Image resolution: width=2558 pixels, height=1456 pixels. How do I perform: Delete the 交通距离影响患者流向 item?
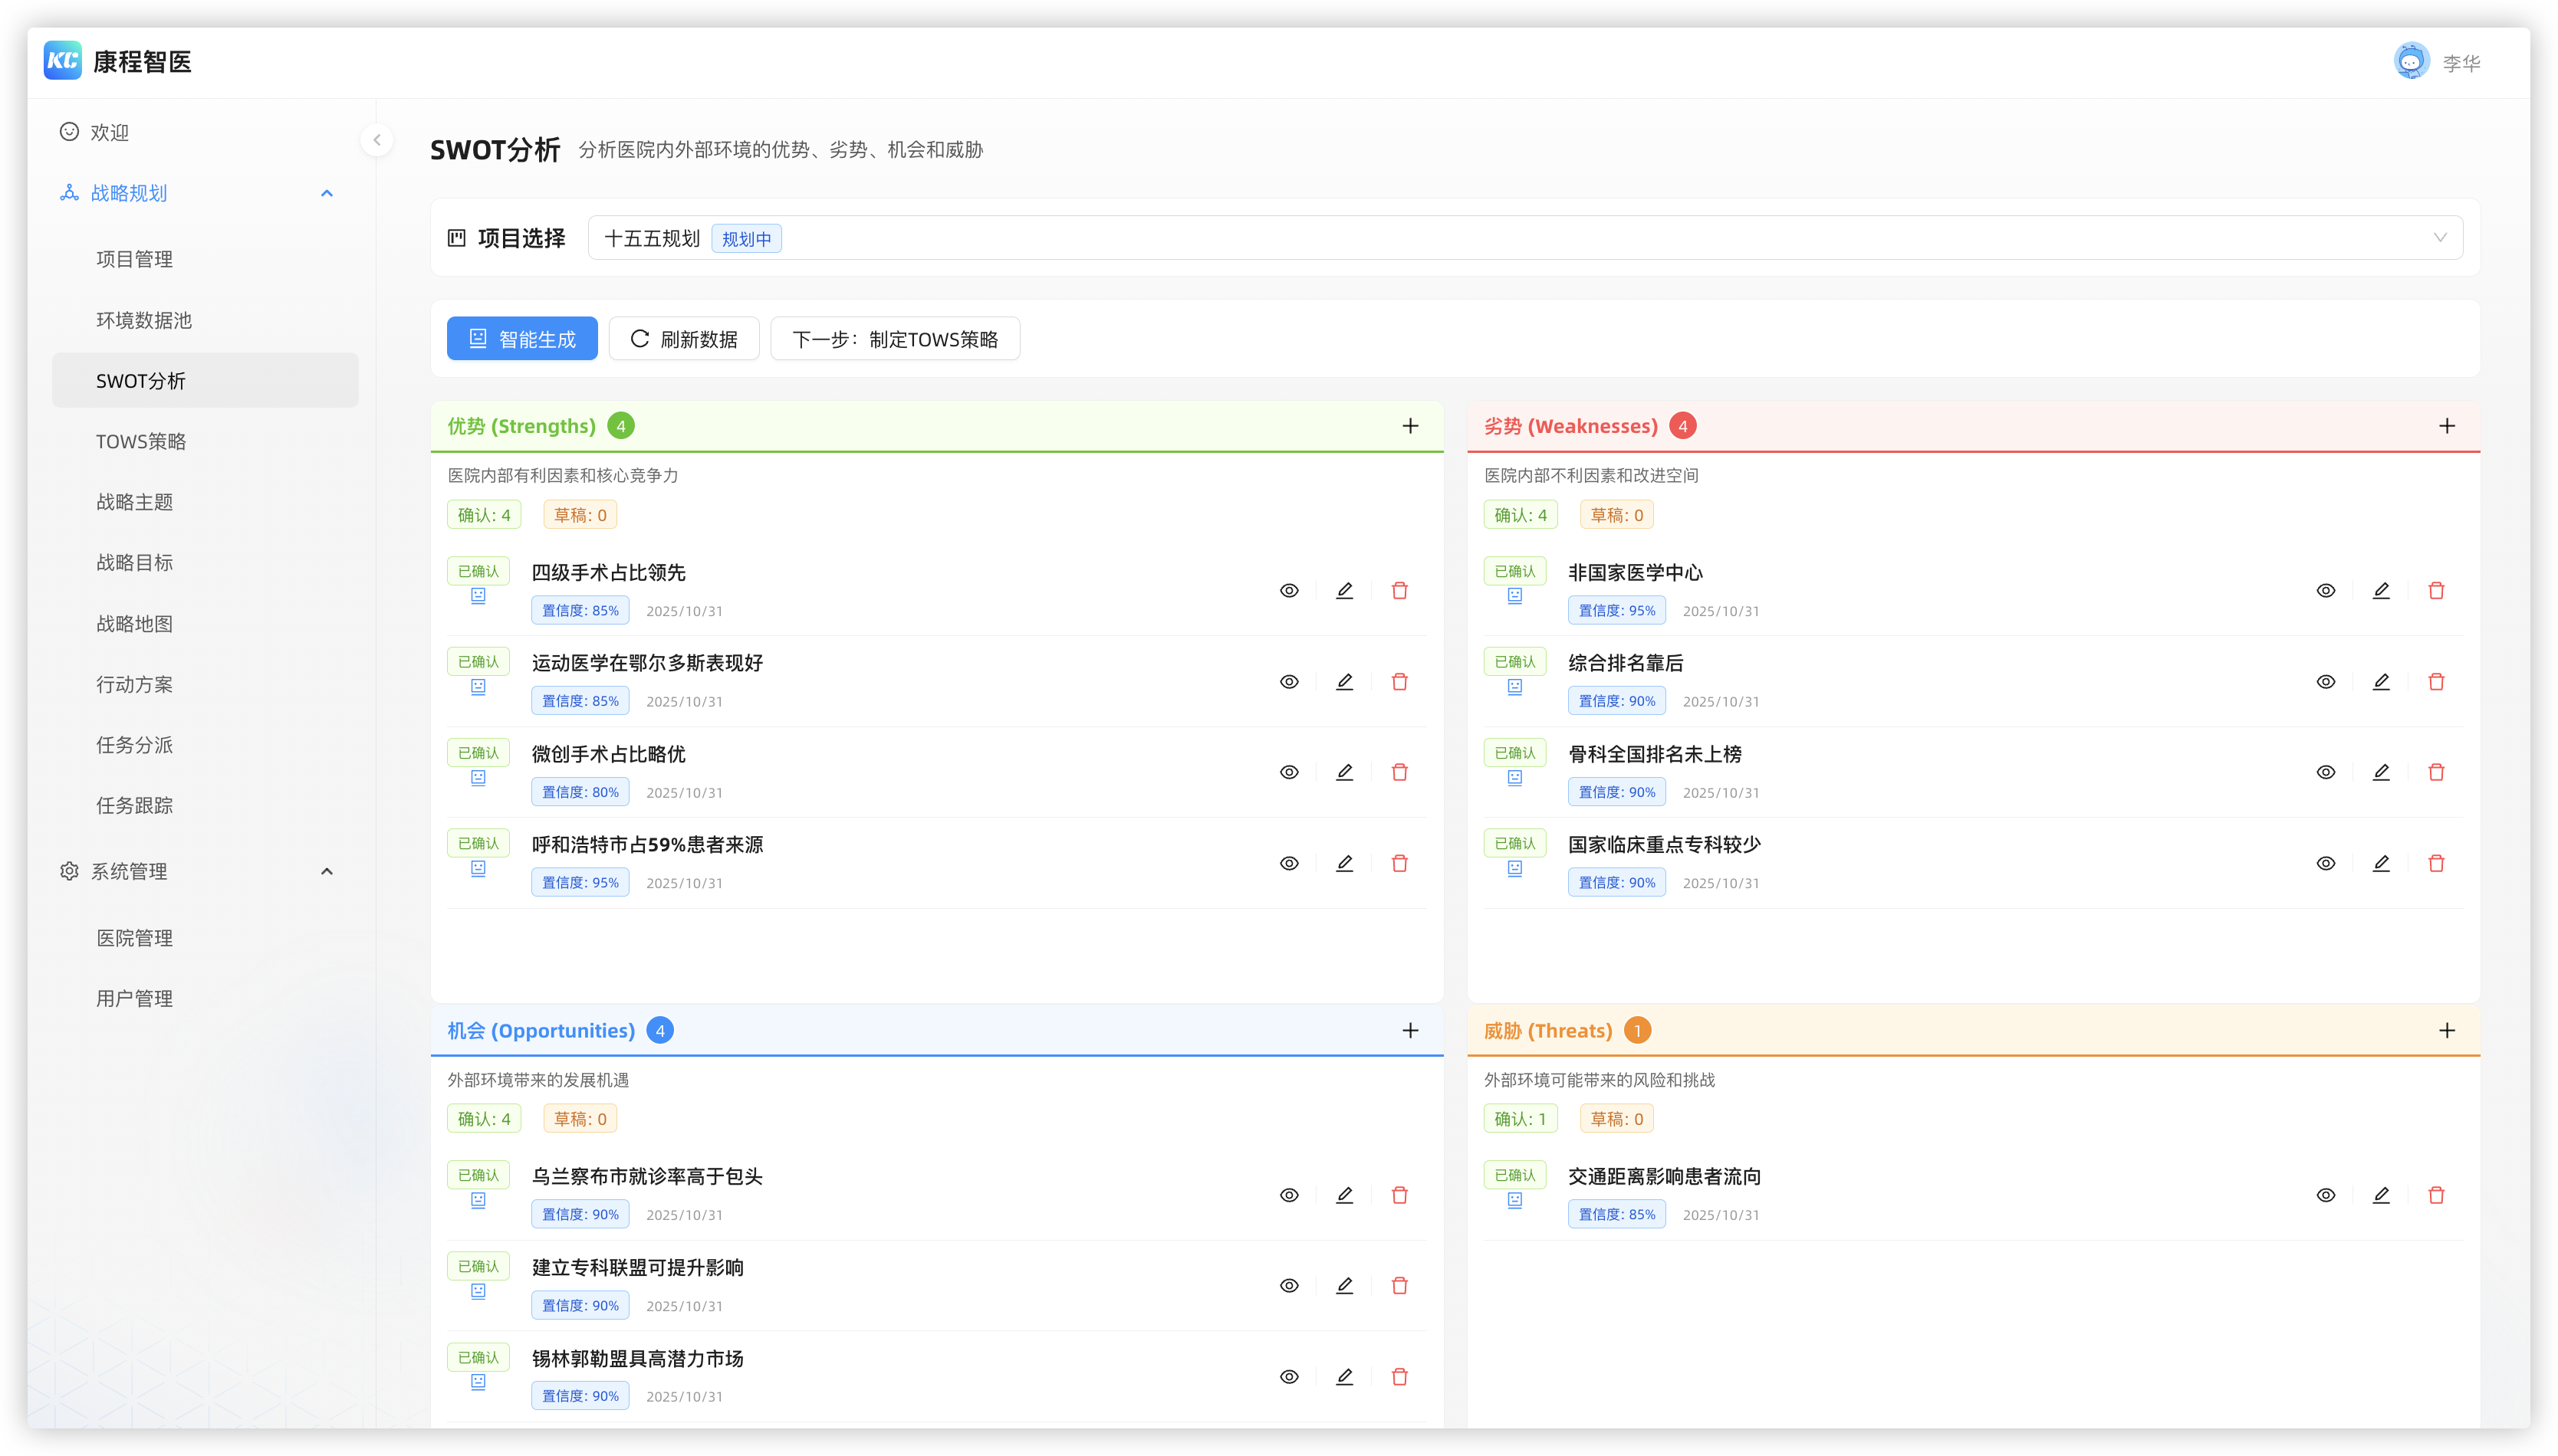2436,1195
